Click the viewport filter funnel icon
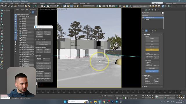The height and width of the screenshot is (104, 186). [x=66, y=9]
